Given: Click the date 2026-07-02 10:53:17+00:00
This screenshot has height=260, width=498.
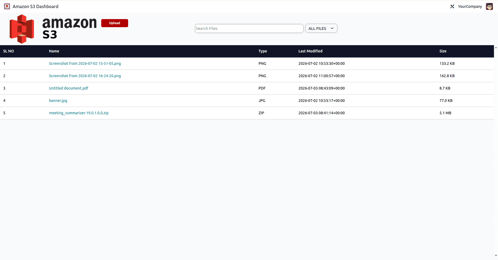Looking at the screenshot, I should [322, 101].
